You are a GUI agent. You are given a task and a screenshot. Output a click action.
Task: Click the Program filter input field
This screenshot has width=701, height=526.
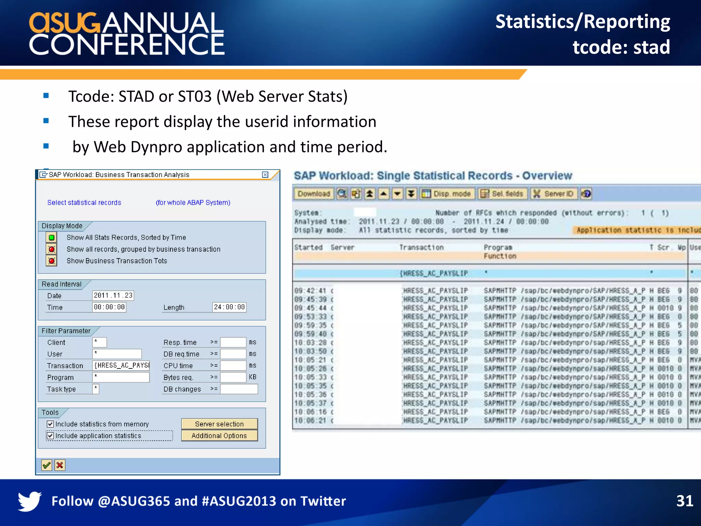(x=121, y=377)
